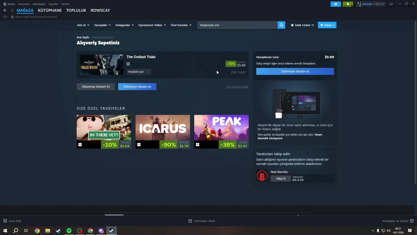The image size is (417, 235).
Task: Click Takip Et for Red Barrels
Action: pos(281,179)
